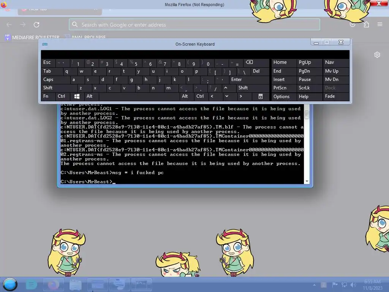Toggle the ScrLk key

pos(309,88)
